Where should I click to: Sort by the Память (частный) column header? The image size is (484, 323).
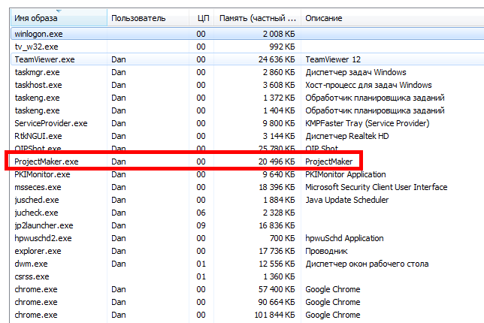[258, 18]
